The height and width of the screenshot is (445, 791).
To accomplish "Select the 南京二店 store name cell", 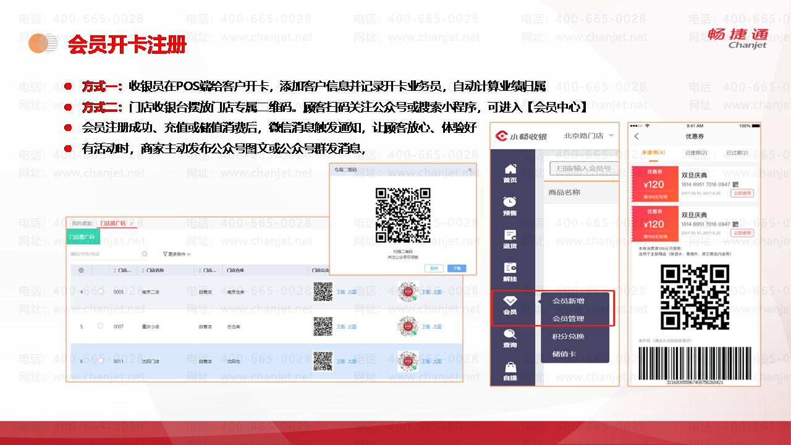I will 150,292.
